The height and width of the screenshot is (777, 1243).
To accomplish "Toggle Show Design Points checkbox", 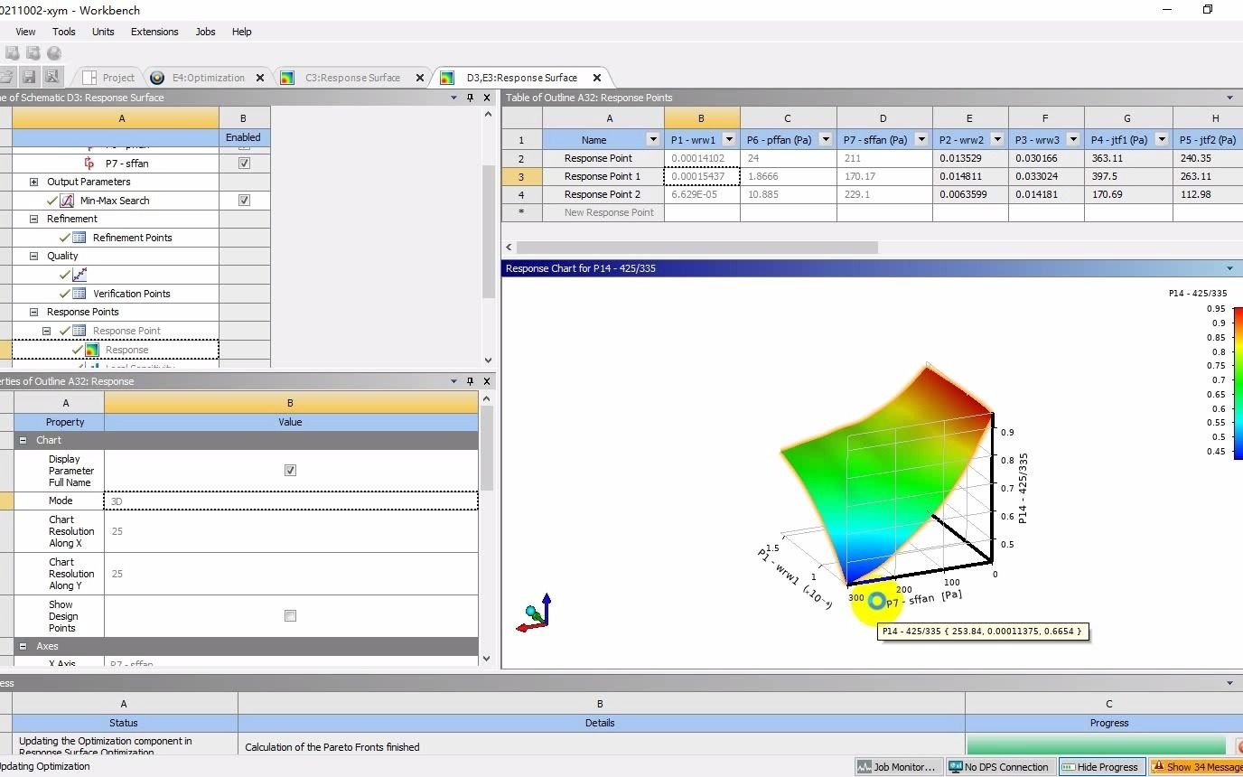I will (290, 616).
